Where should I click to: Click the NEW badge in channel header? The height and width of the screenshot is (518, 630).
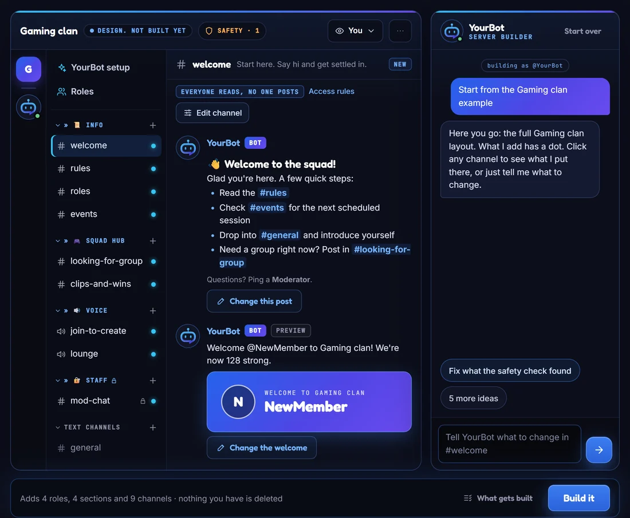(400, 64)
